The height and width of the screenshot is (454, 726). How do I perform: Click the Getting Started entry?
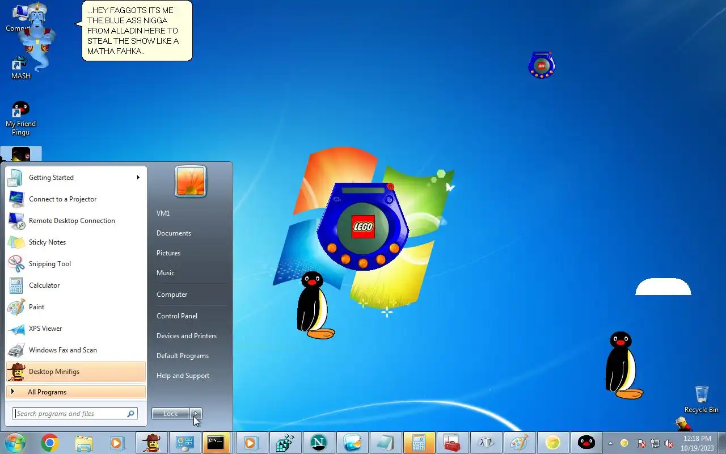76,178
